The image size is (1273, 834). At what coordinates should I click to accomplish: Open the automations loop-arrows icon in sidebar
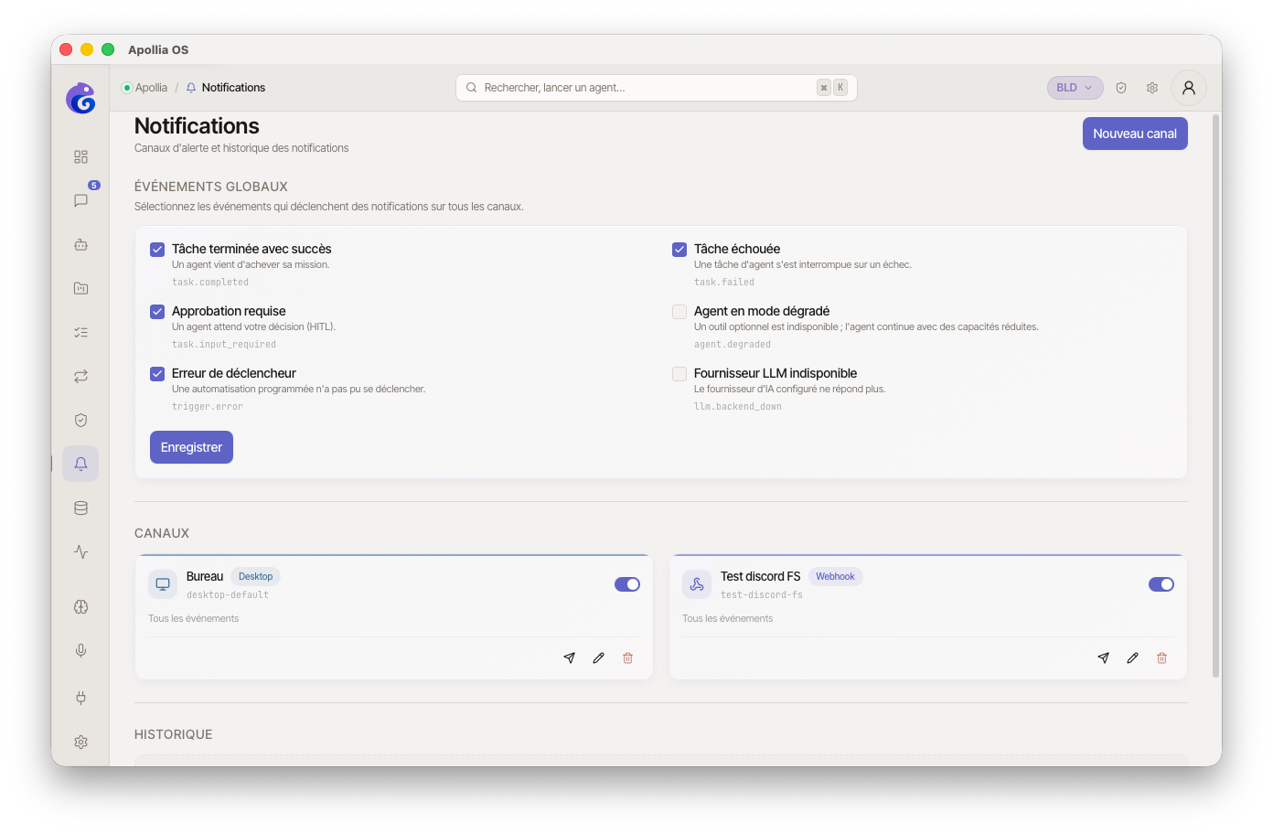80,376
